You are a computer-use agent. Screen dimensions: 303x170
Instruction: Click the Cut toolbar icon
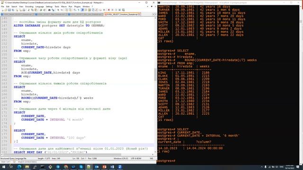pyautogui.click(x=28, y=10)
